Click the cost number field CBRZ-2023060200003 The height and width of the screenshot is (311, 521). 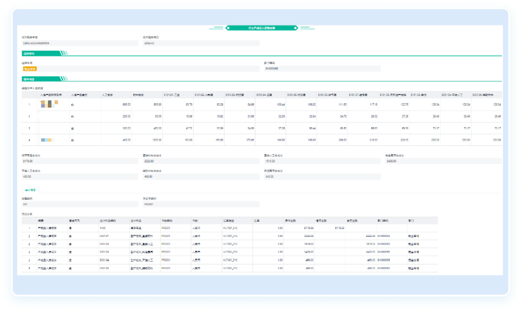pos(79,43)
